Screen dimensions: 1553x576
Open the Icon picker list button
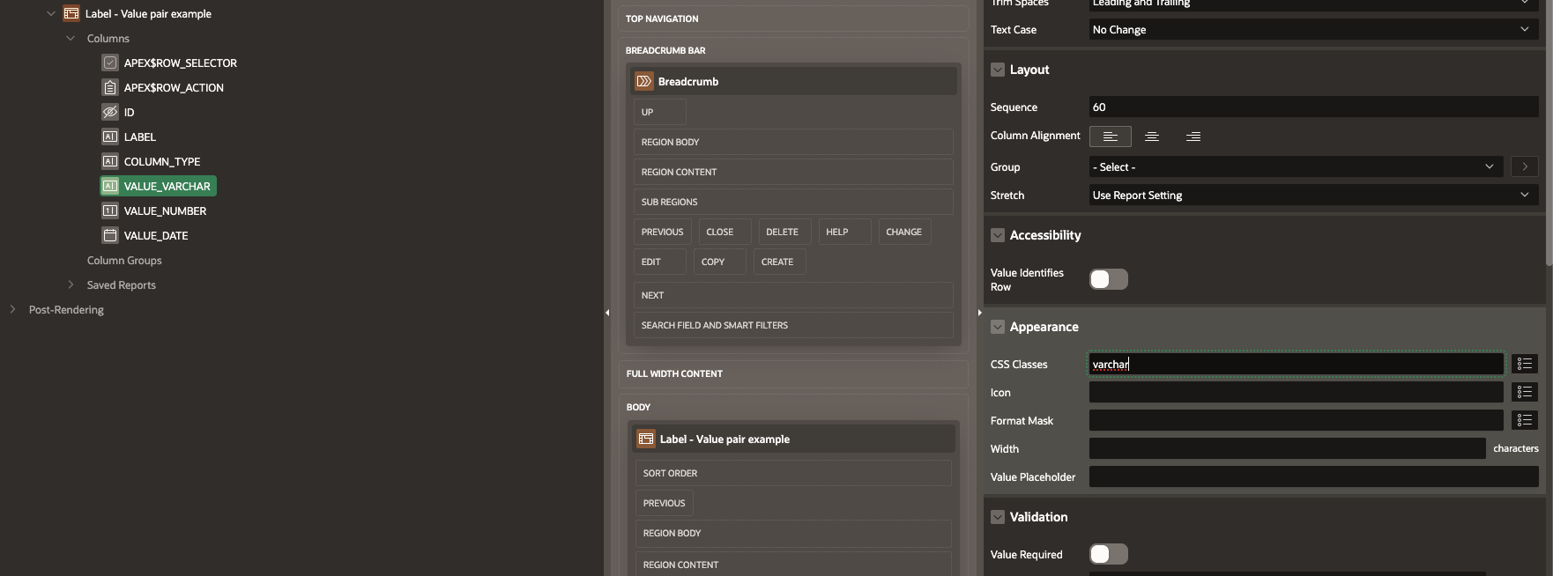(1524, 392)
